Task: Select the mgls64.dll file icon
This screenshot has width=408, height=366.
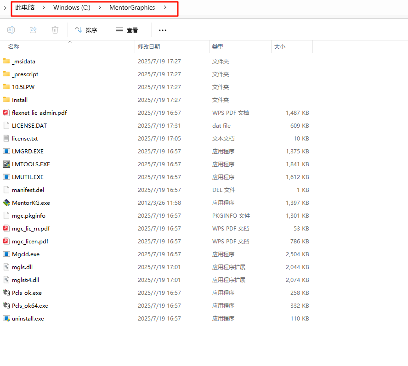Action: point(6,280)
